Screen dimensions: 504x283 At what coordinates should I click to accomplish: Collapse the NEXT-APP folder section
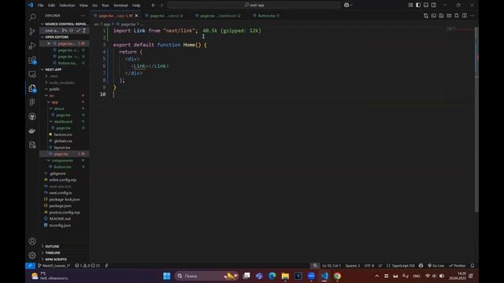coord(65,70)
